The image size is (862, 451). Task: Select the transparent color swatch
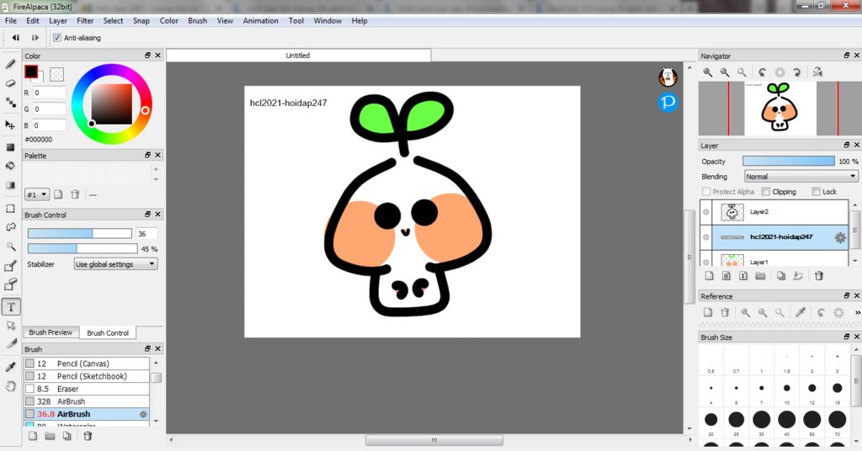click(56, 74)
